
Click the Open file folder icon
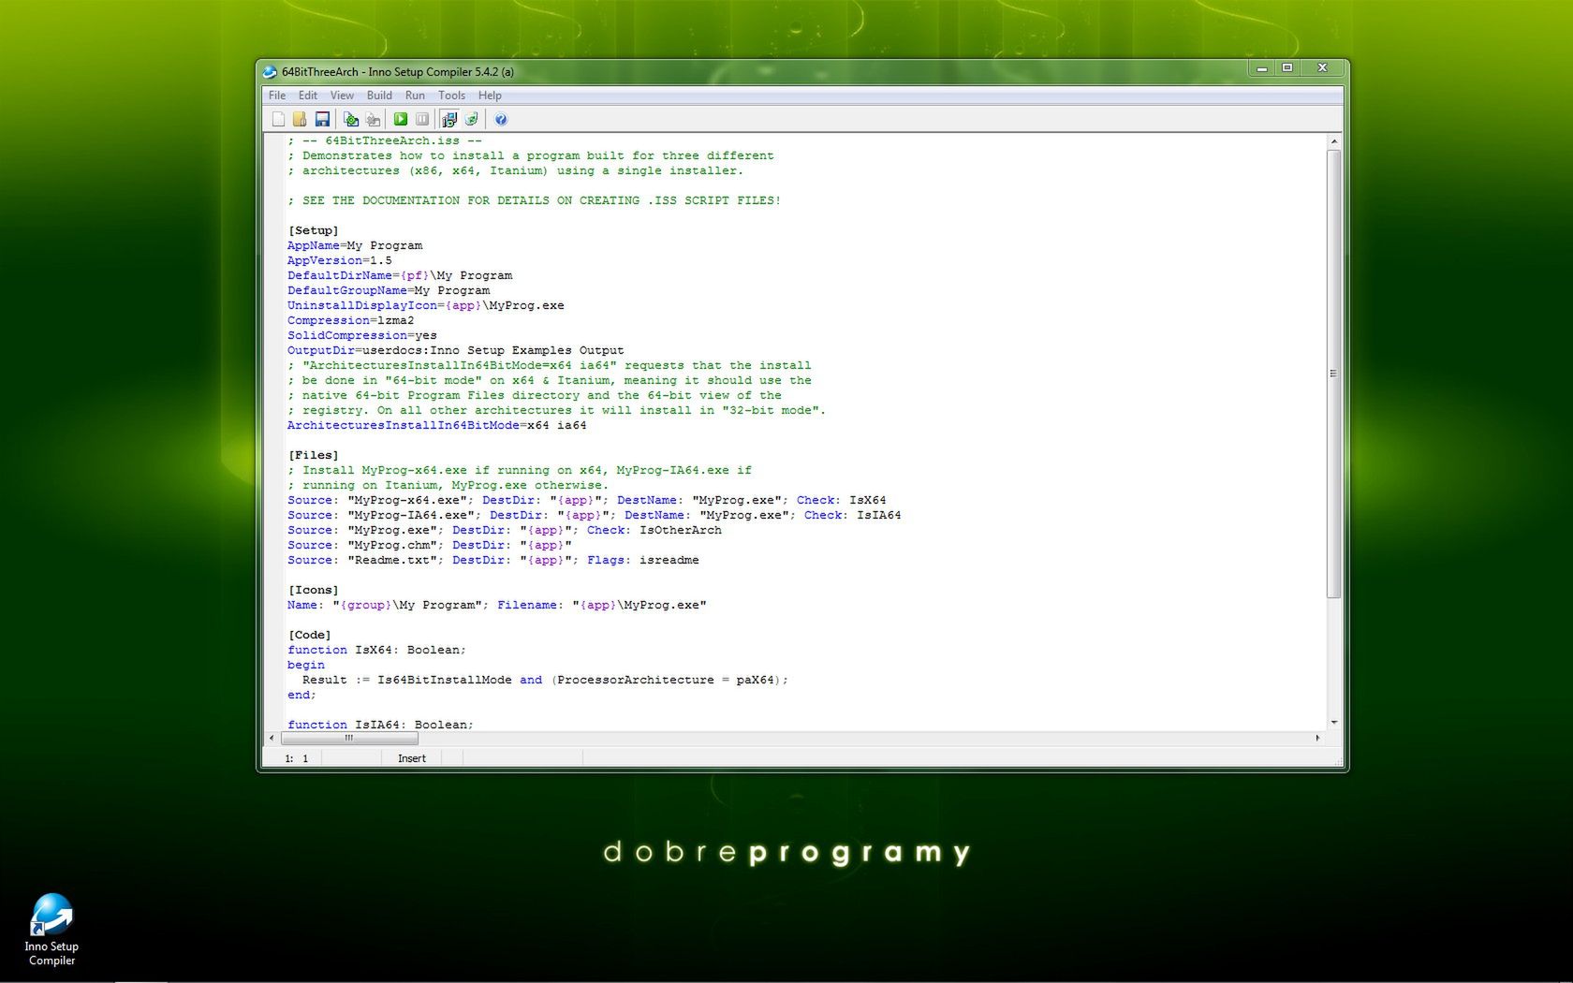coord(300,119)
